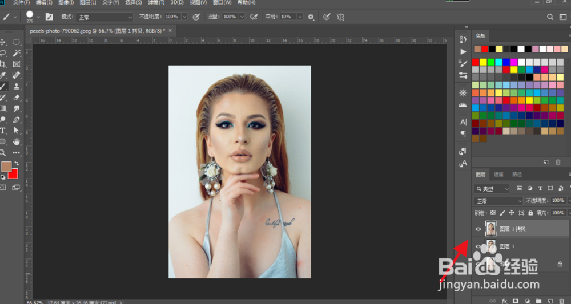Select the History Brush tool
The image size is (571, 304).
tap(3, 98)
